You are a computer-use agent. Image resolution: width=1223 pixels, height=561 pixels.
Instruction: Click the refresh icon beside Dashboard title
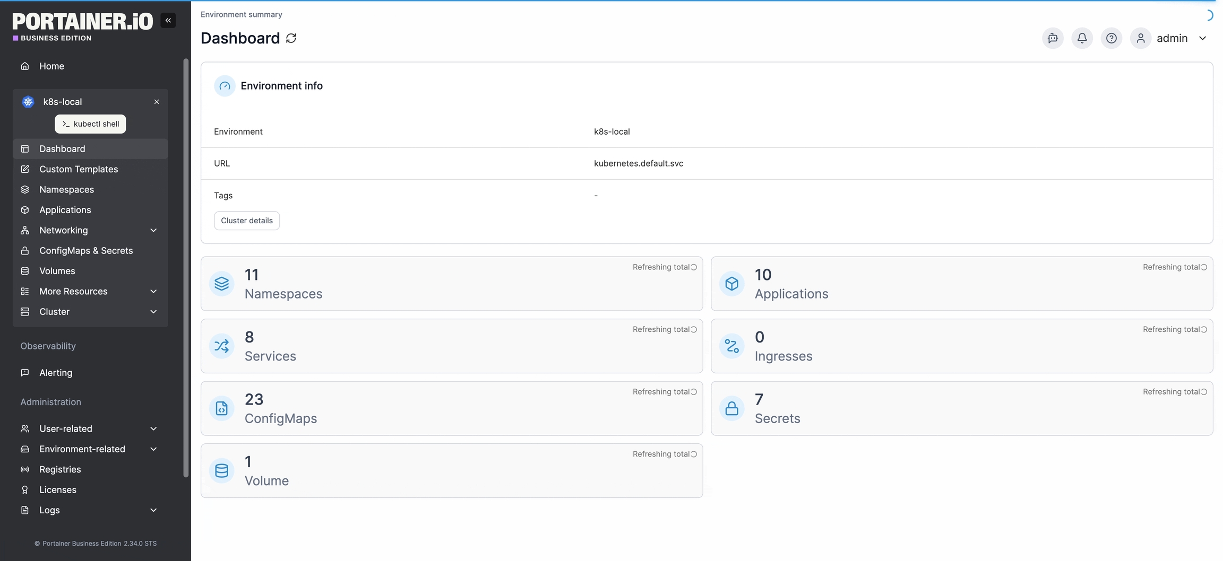pyautogui.click(x=291, y=38)
